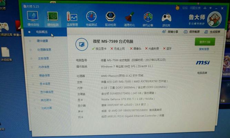Click the HWP290F HP x20LED monitor value
The height and width of the screenshot is (138, 230).
(125, 105)
